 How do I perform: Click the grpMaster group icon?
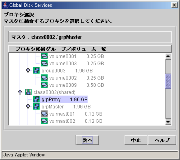[36, 106]
